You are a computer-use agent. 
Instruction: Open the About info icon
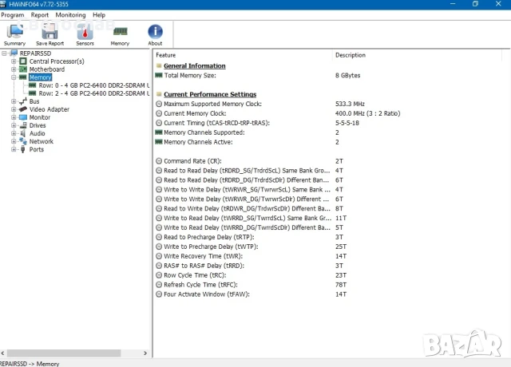[155, 34]
